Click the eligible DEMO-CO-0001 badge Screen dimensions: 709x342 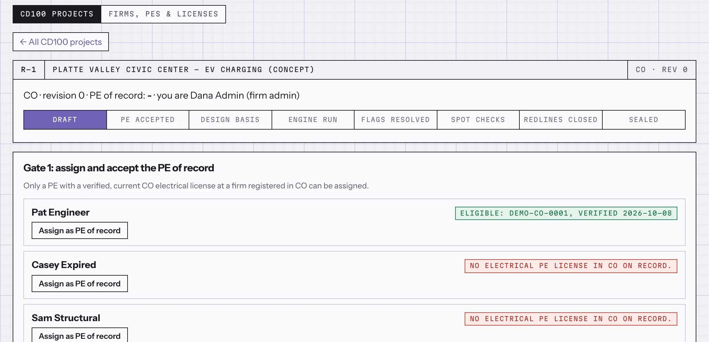(x=566, y=213)
